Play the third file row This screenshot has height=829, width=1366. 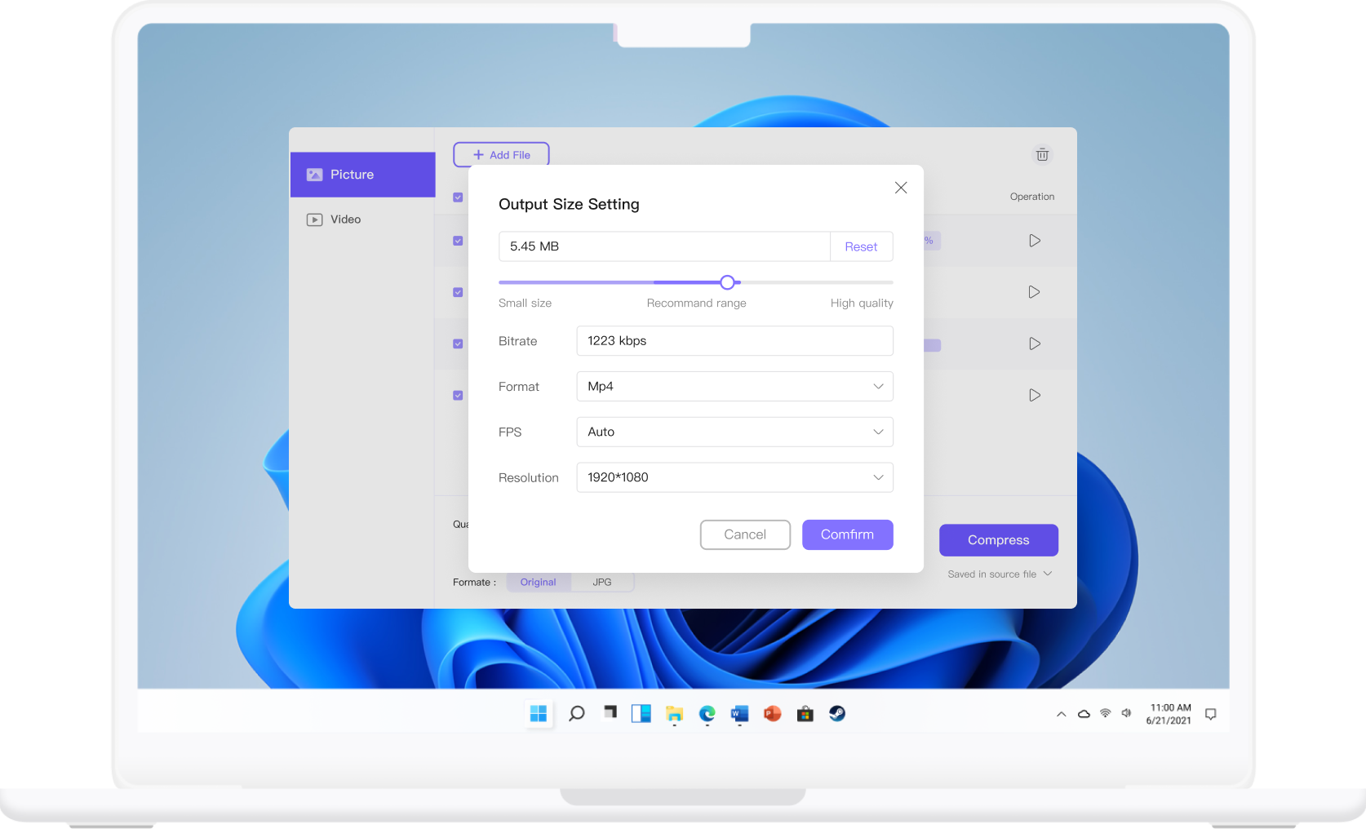(1034, 344)
